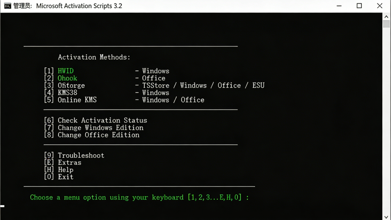The image size is (391, 220).
Task: Click the green 'Choose a menu option' prompt
Action: click(139, 197)
